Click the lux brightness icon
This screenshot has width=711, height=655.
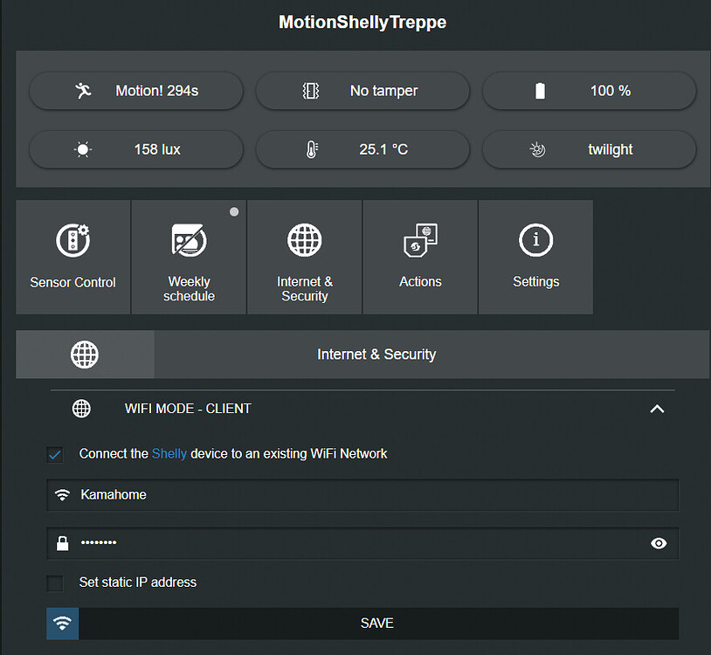coord(81,149)
